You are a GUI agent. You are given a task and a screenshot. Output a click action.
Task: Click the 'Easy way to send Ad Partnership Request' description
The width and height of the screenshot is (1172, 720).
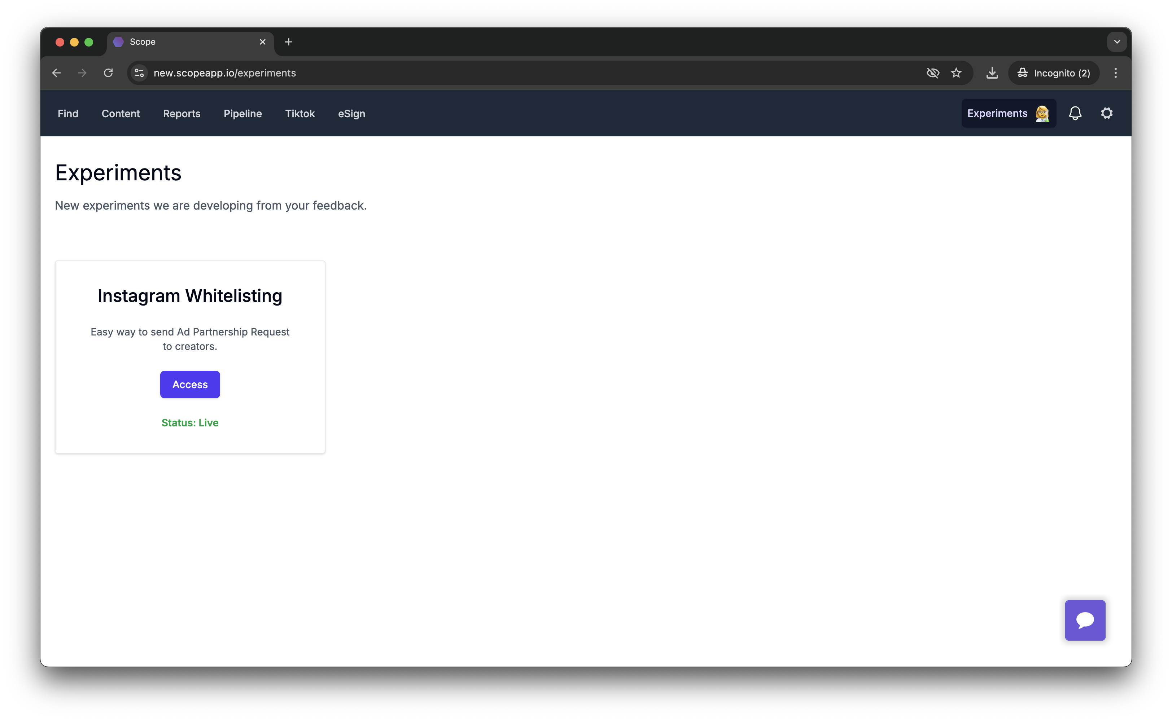tap(189, 339)
